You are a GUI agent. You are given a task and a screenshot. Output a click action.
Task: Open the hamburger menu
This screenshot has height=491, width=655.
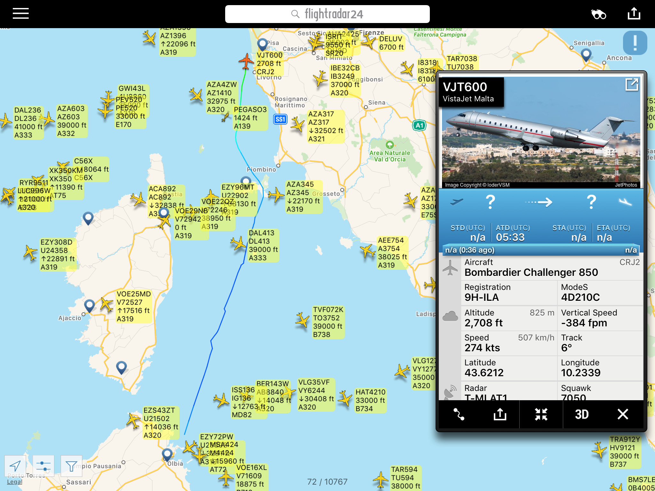point(21,14)
